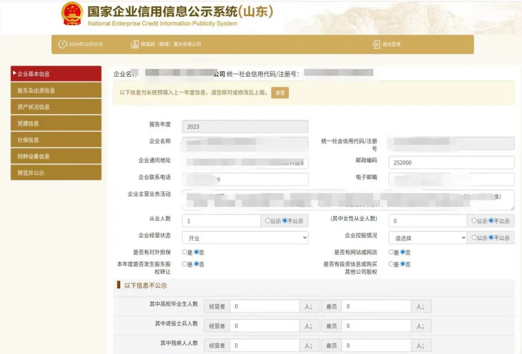This screenshot has width=522, height=354.
Task: Click the logout door icon
Action: pos(376,44)
